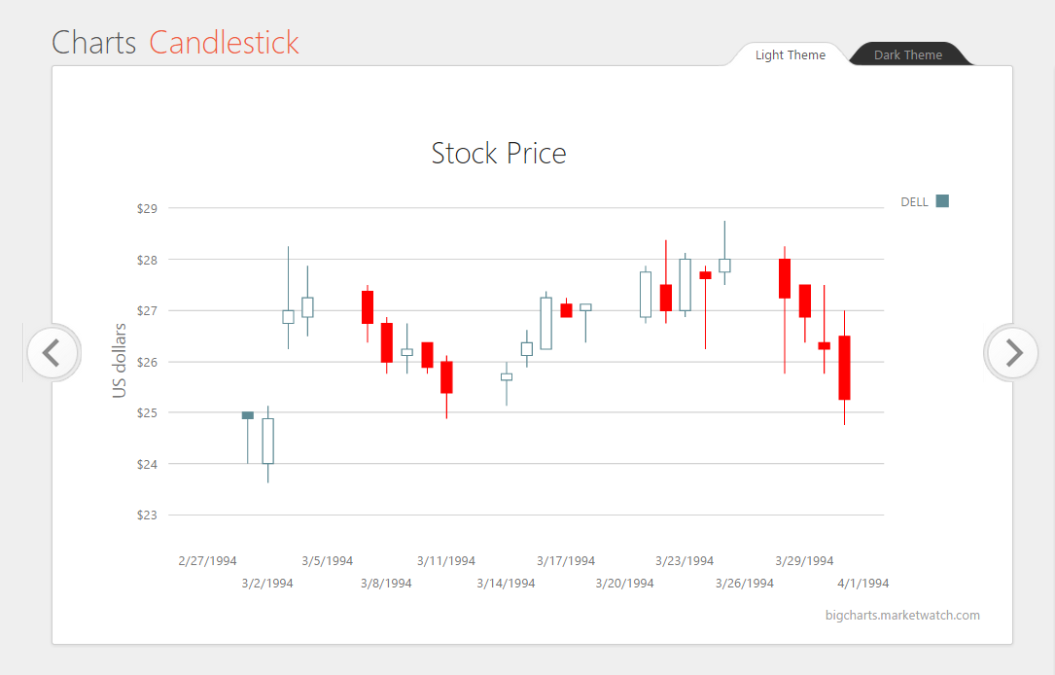This screenshot has height=675, width=1055.
Task: Click the previous chart left arrow
Action: click(x=53, y=352)
